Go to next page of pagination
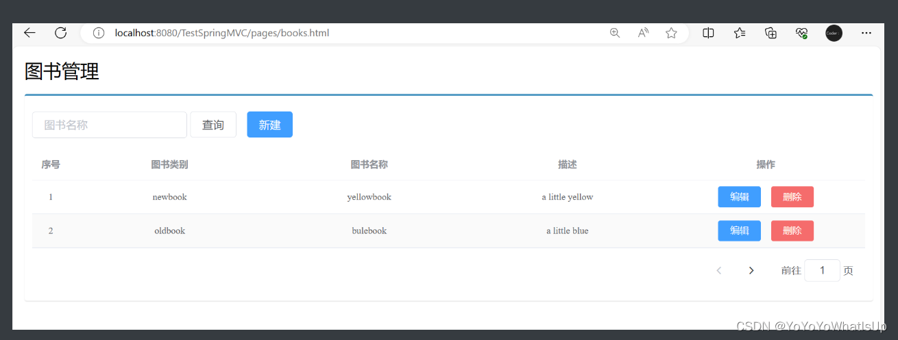 click(751, 270)
